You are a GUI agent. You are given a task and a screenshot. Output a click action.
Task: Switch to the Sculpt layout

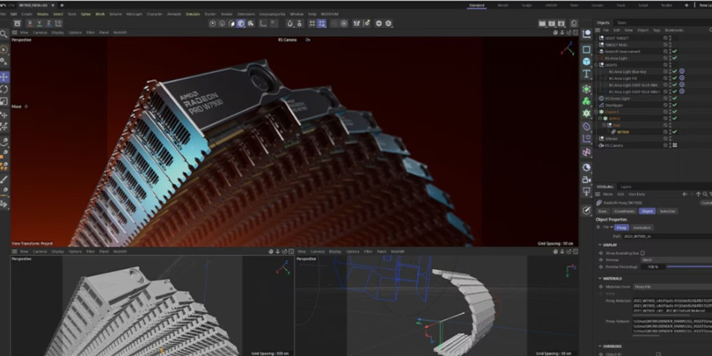click(x=527, y=5)
